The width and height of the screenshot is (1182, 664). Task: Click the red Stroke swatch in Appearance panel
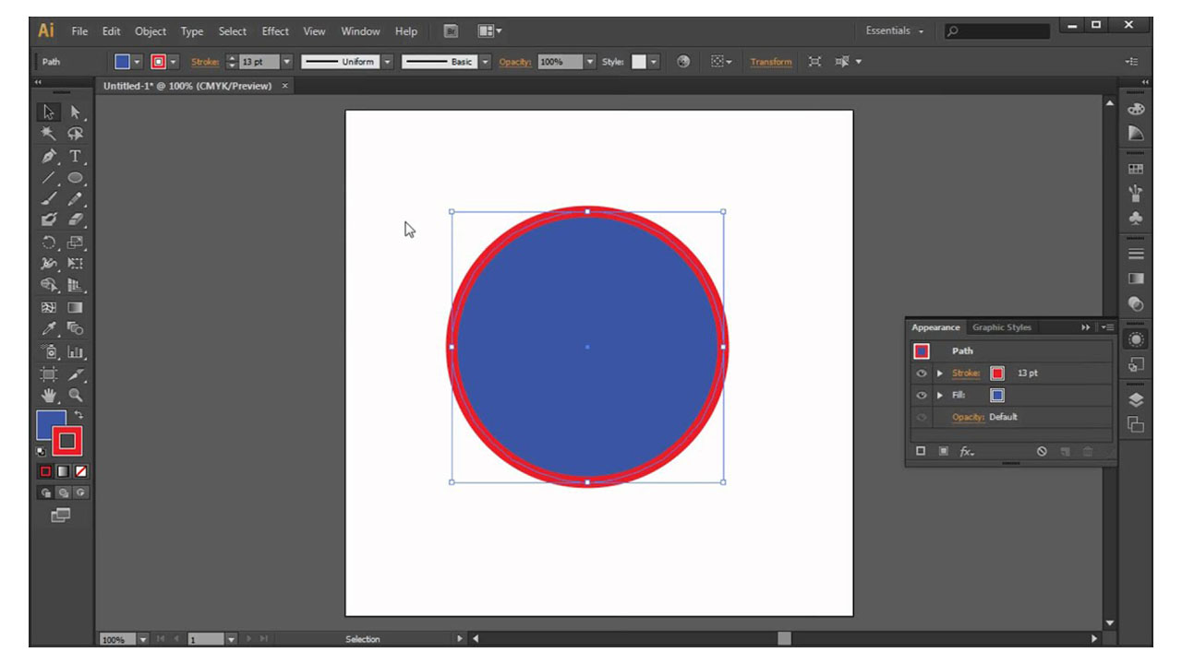pos(997,373)
